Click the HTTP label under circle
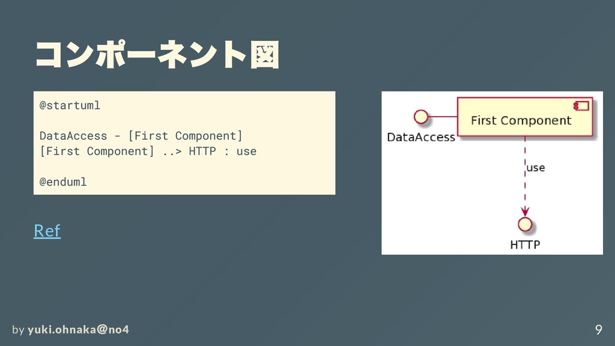This screenshot has width=615, height=346. [525, 244]
